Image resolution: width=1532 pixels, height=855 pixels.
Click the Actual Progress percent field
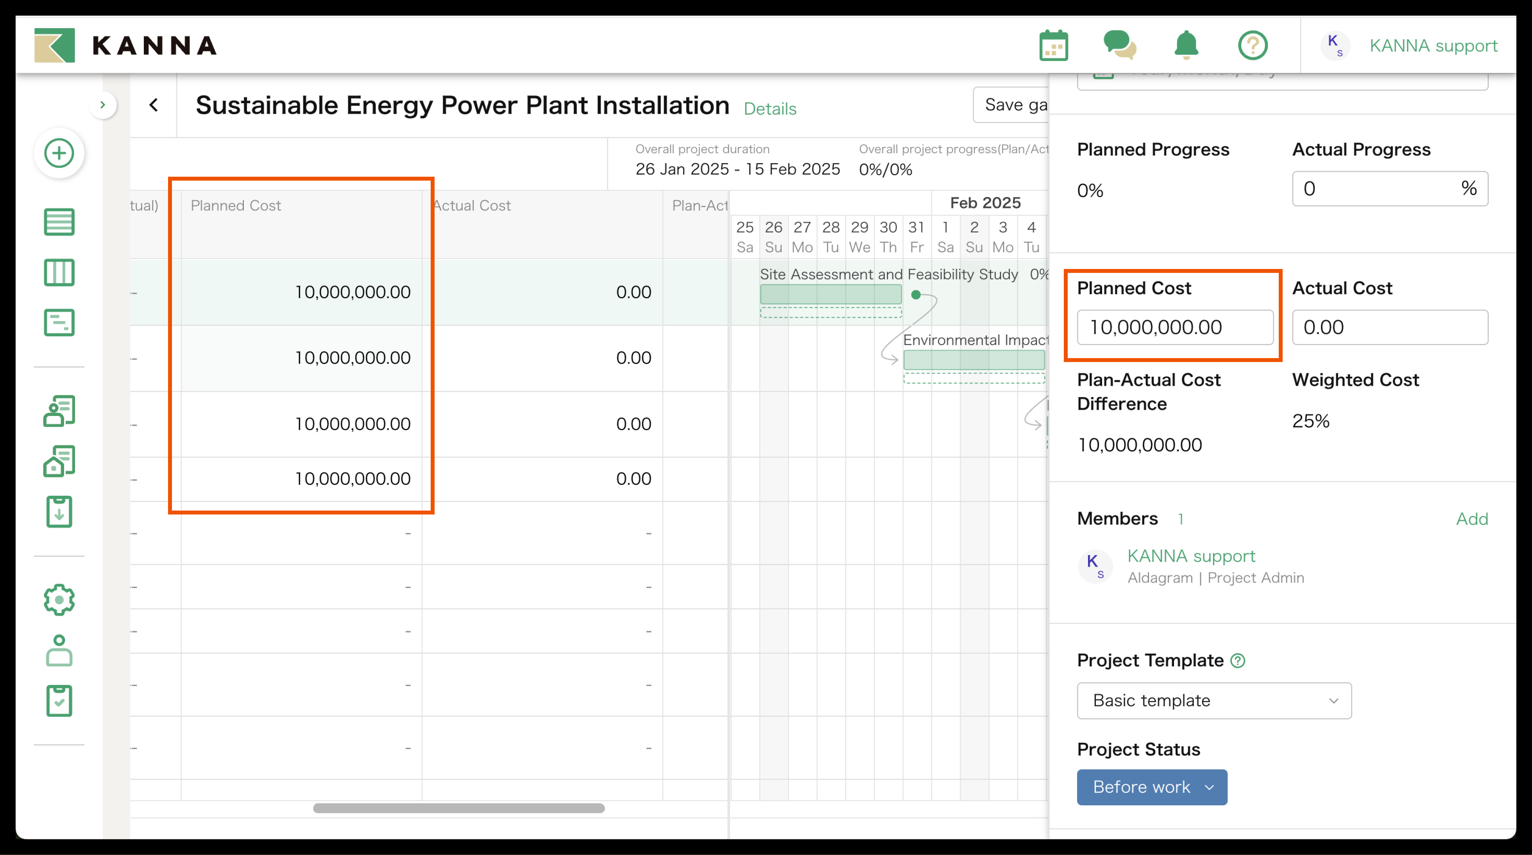pyautogui.click(x=1380, y=188)
